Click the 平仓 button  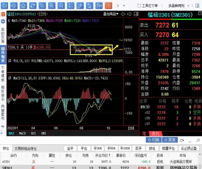[84, 149]
